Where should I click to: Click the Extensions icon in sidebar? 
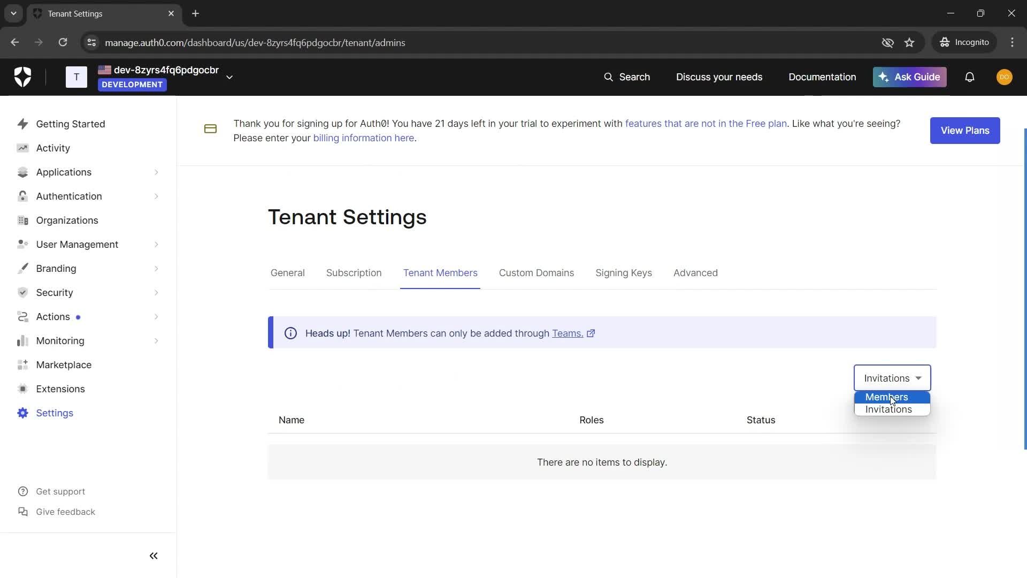(x=22, y=389)
